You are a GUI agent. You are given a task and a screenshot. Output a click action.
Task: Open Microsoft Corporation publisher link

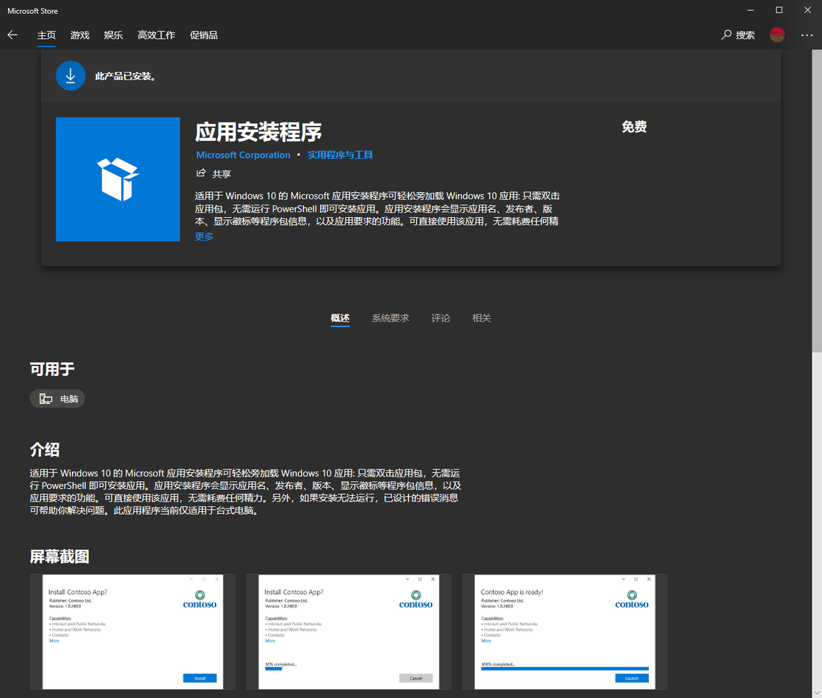pos(243,155)
